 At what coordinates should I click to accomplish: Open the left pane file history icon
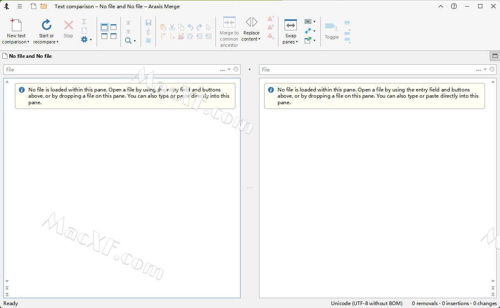(x=236, y=69)
